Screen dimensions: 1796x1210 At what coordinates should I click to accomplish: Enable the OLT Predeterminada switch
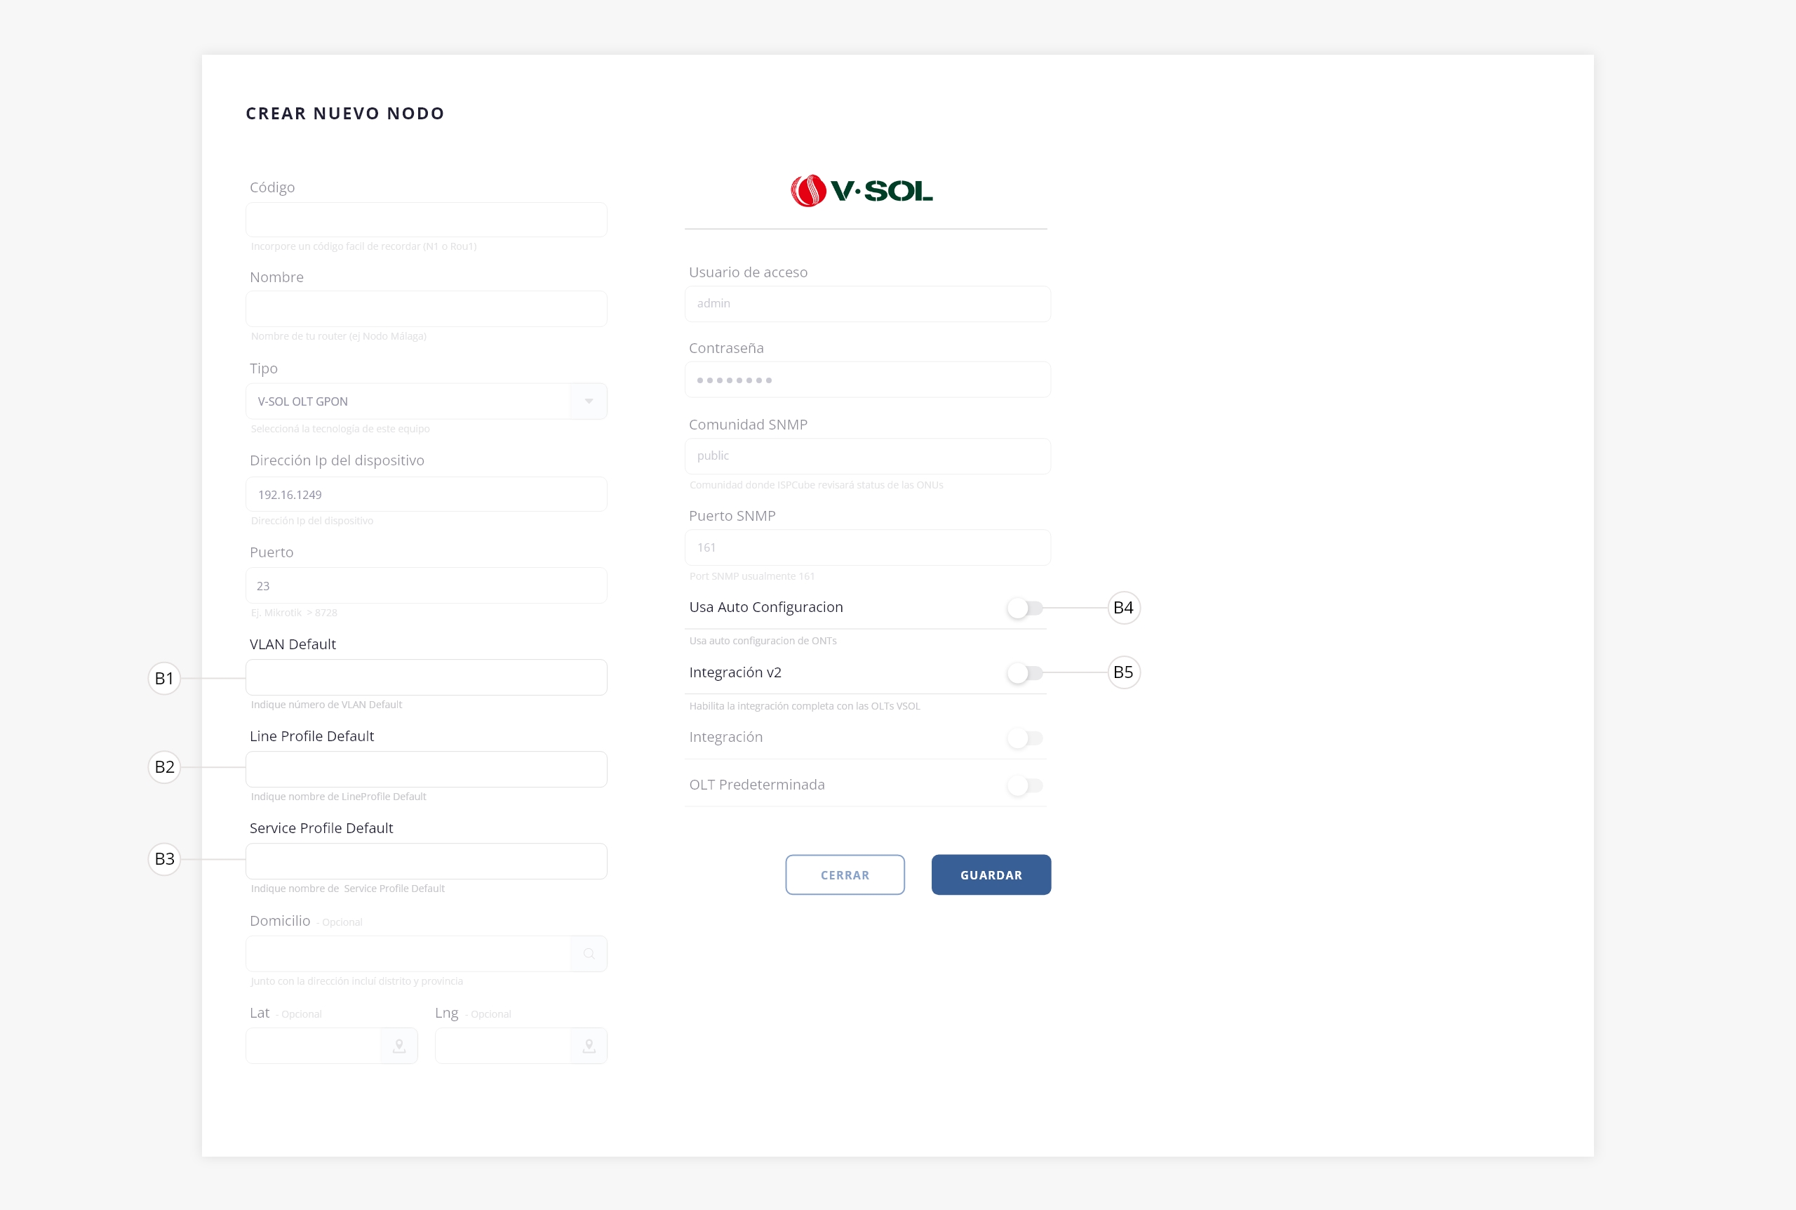[x=1024, y=785]
